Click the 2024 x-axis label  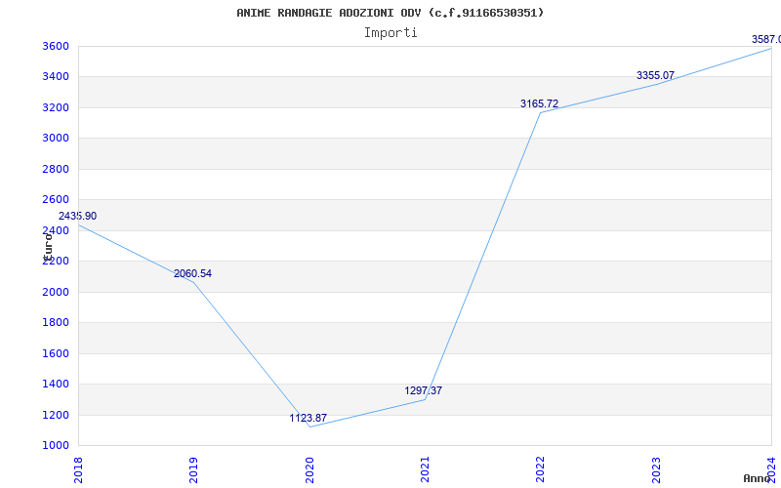coord(771,469)
